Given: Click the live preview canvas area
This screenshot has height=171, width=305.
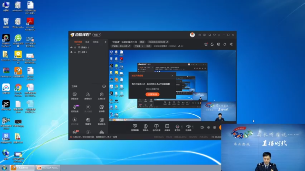Looking at the screenshot, I should coord(172,85).
